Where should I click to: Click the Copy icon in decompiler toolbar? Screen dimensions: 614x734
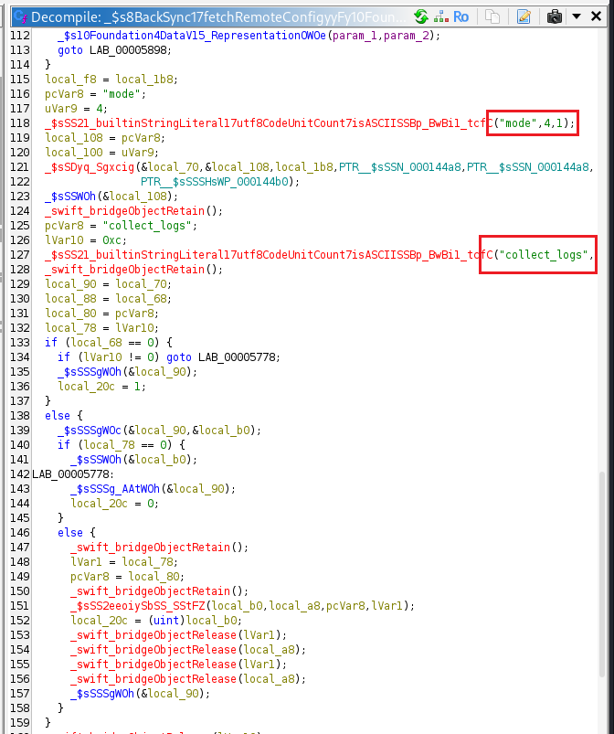point(492,16)
